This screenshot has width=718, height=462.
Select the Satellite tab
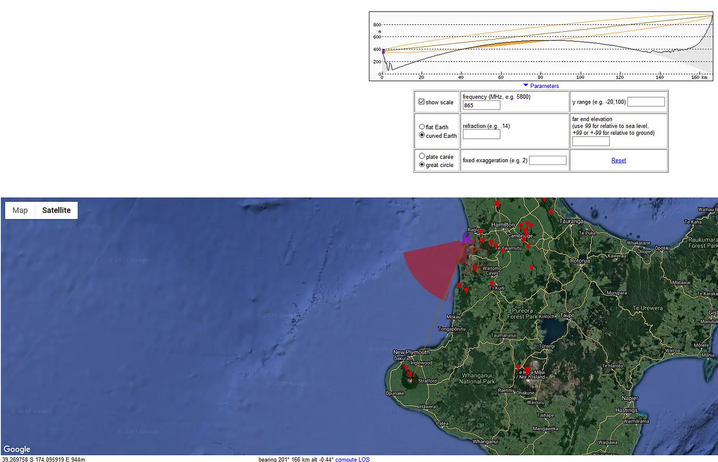pos(56,210)
